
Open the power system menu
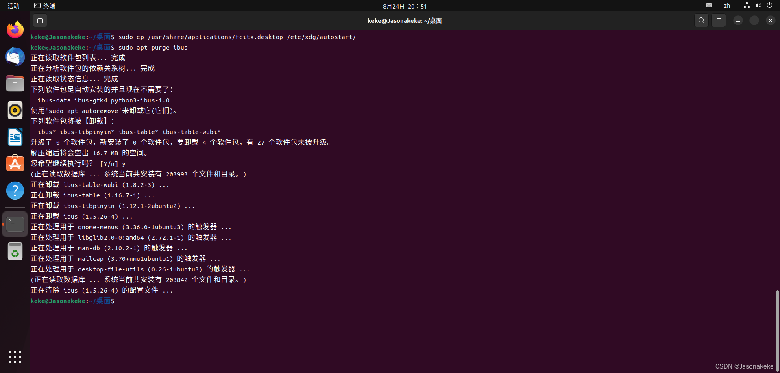(x=770, y=5)
